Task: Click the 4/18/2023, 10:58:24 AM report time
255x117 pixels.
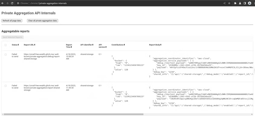Action: (x=71, y=57)
